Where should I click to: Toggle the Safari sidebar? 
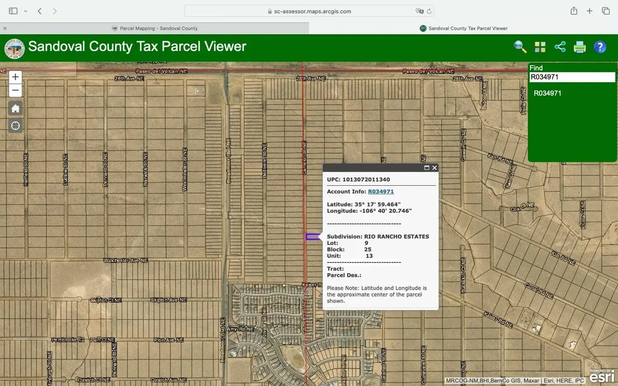coord(13,11)
